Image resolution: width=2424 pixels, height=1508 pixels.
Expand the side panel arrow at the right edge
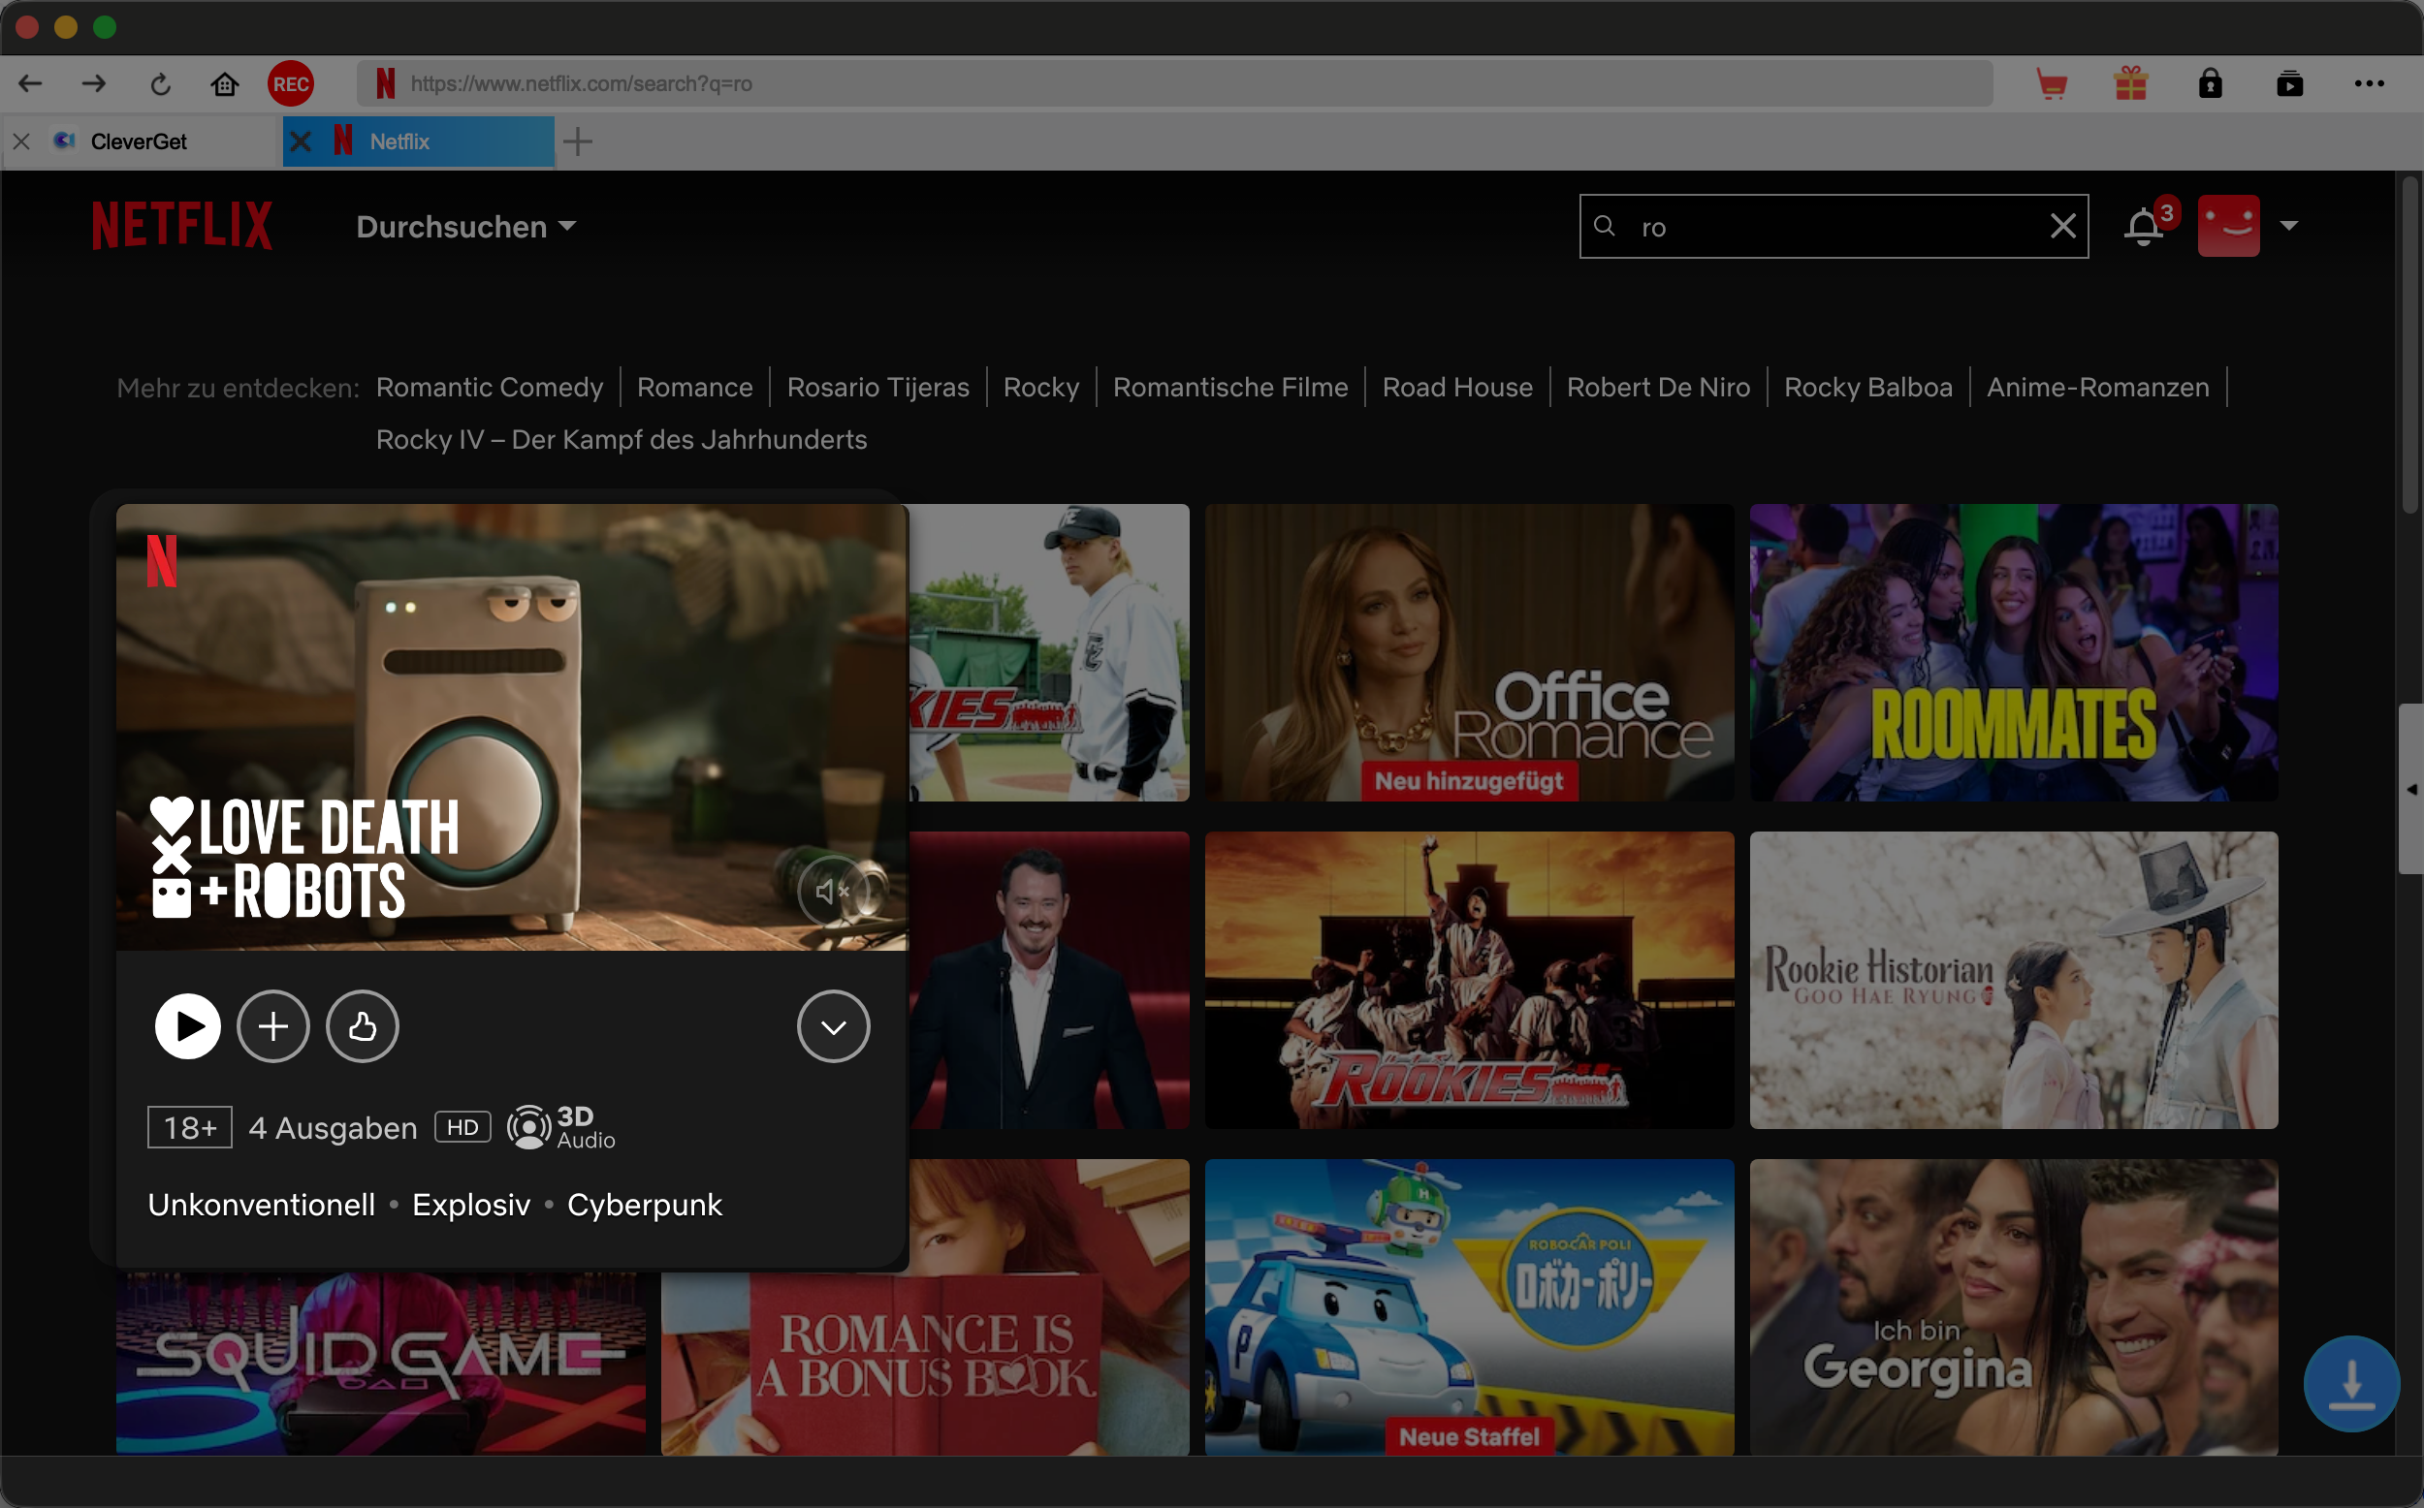(2411, 789)
